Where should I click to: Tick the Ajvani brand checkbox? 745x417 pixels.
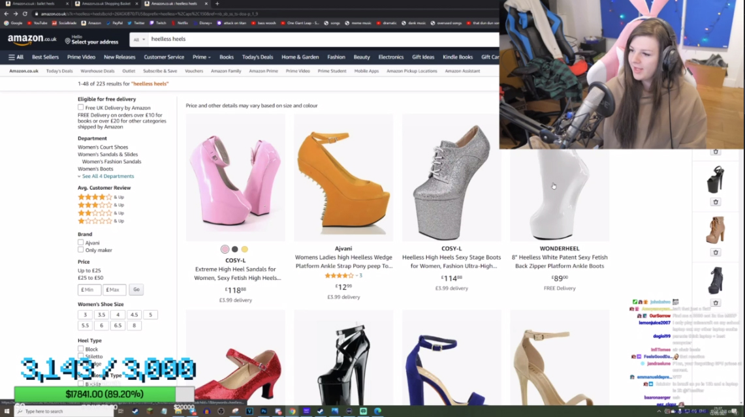(81, 243)
